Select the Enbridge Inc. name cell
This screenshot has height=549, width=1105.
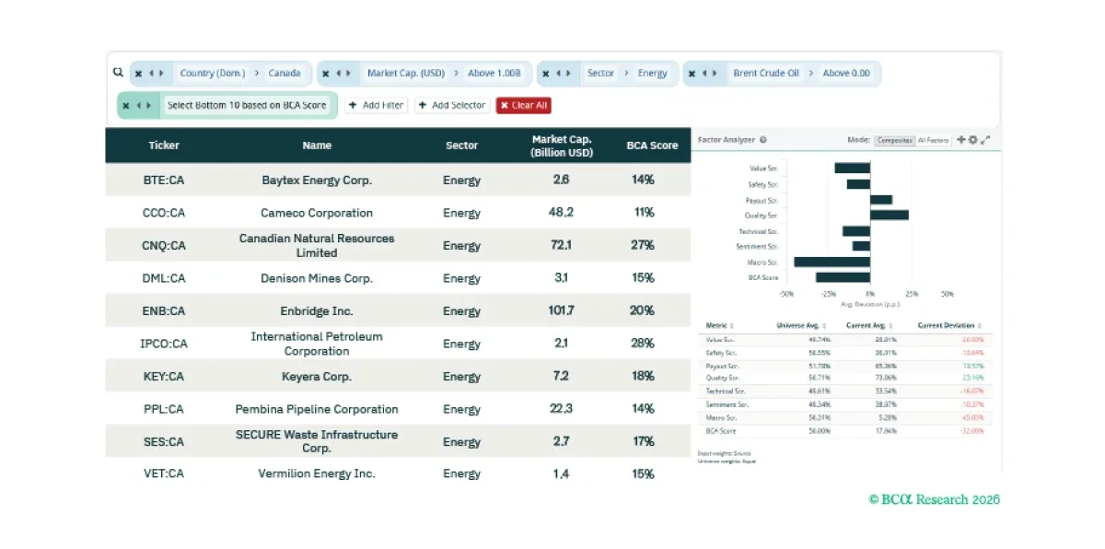pos(317,311)
